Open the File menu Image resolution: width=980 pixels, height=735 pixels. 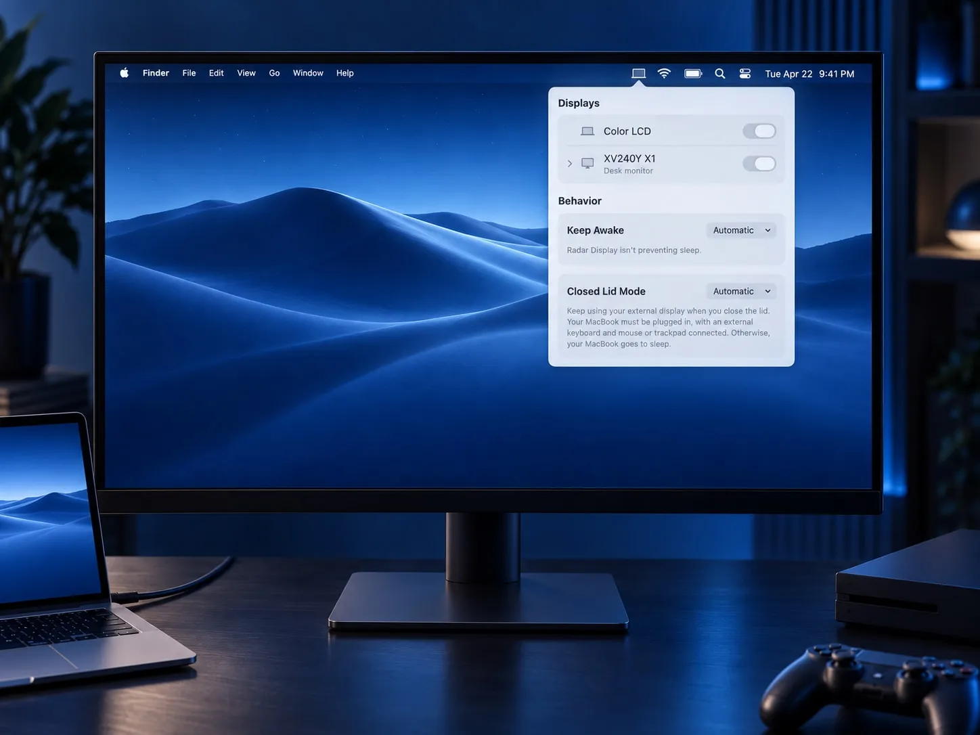[x=189, y=73]
